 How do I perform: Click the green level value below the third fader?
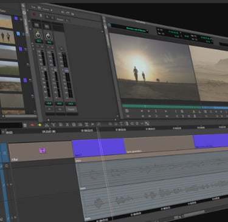(71, 104)
